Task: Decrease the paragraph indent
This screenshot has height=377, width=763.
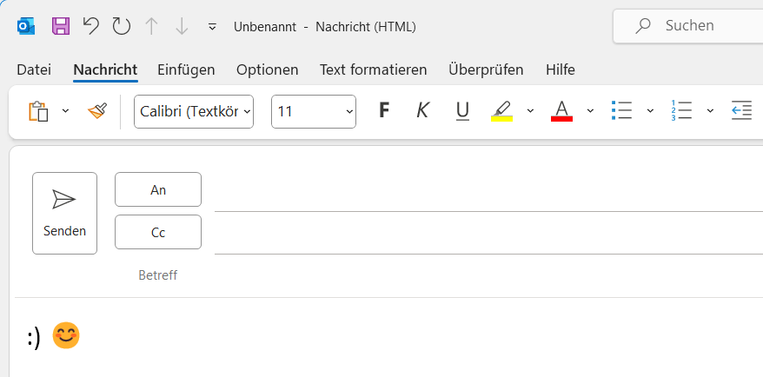Action: coord(740,110)
